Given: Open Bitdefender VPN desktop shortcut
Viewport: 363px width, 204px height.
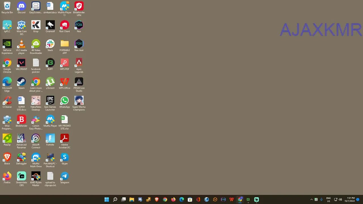Looking at the screenshot, I should 79,9.
